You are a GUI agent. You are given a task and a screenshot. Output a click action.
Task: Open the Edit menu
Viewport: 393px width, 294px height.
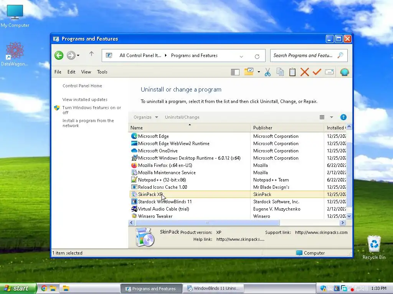pos(71,72)
